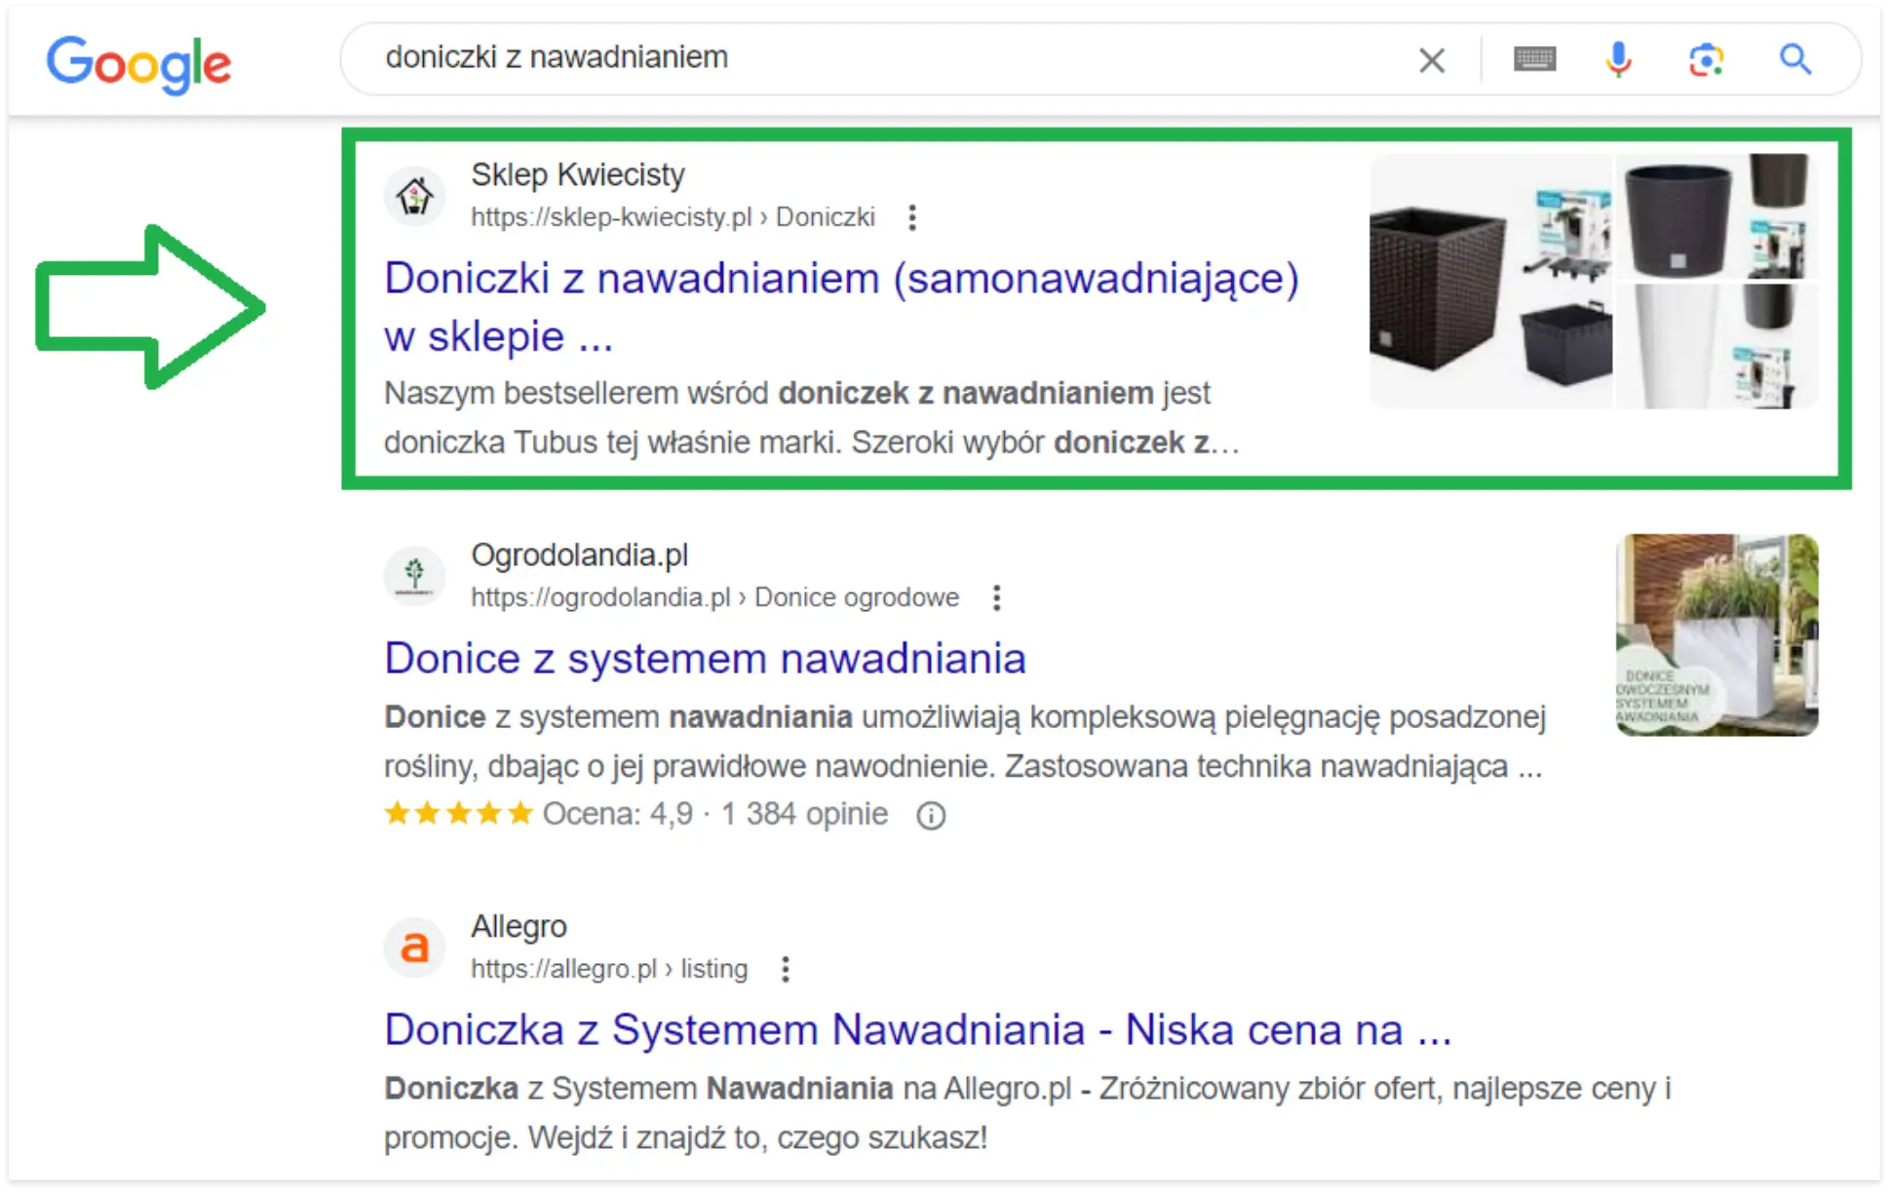Open the round dark pot thumbnail
The height and width of the screenshot is (1192, 1889).
tap(1717, 216)
